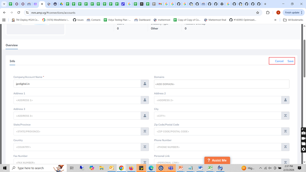Click the icon at the Phone Number field's end
Image resolution: width=306 pixels, height=172 pixels.
coord(285,147)
